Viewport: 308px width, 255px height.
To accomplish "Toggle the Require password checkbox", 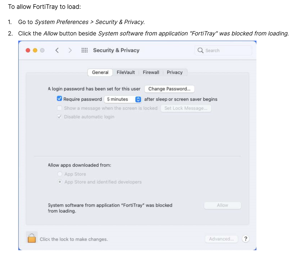I will 60,99.
